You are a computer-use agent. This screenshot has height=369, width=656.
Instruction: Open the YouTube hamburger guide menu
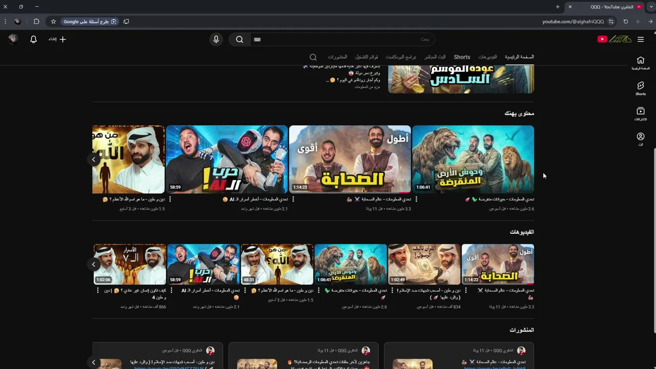[641, 39]
